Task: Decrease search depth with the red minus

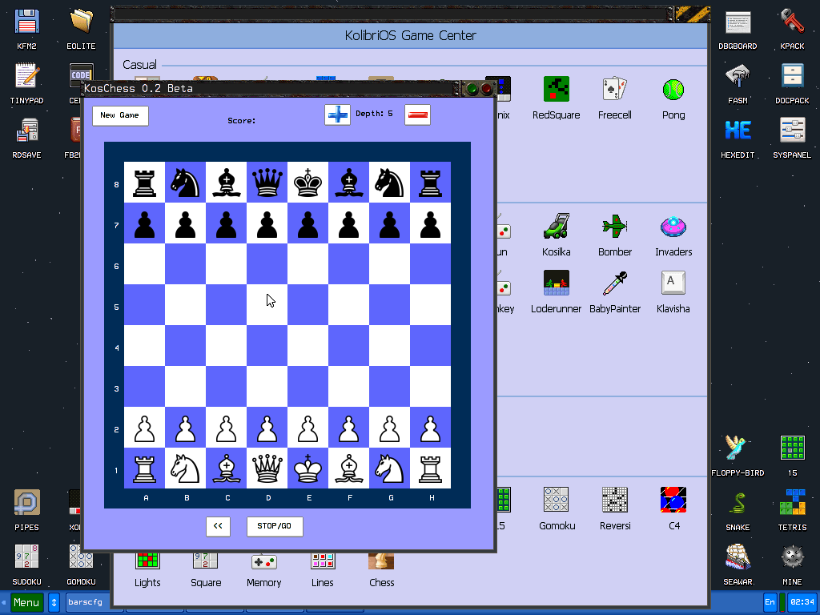Action: coord(417,115)
